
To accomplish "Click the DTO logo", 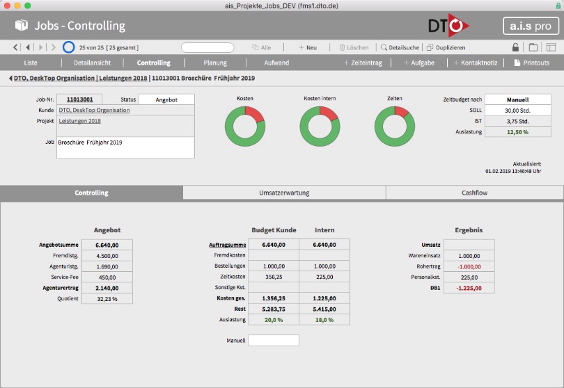I will tap(448, 26).
